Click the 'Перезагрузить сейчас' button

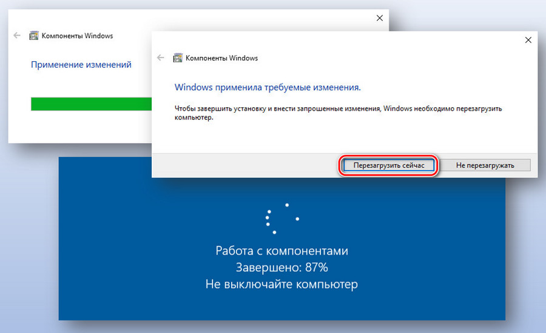[x=388, y=165]
